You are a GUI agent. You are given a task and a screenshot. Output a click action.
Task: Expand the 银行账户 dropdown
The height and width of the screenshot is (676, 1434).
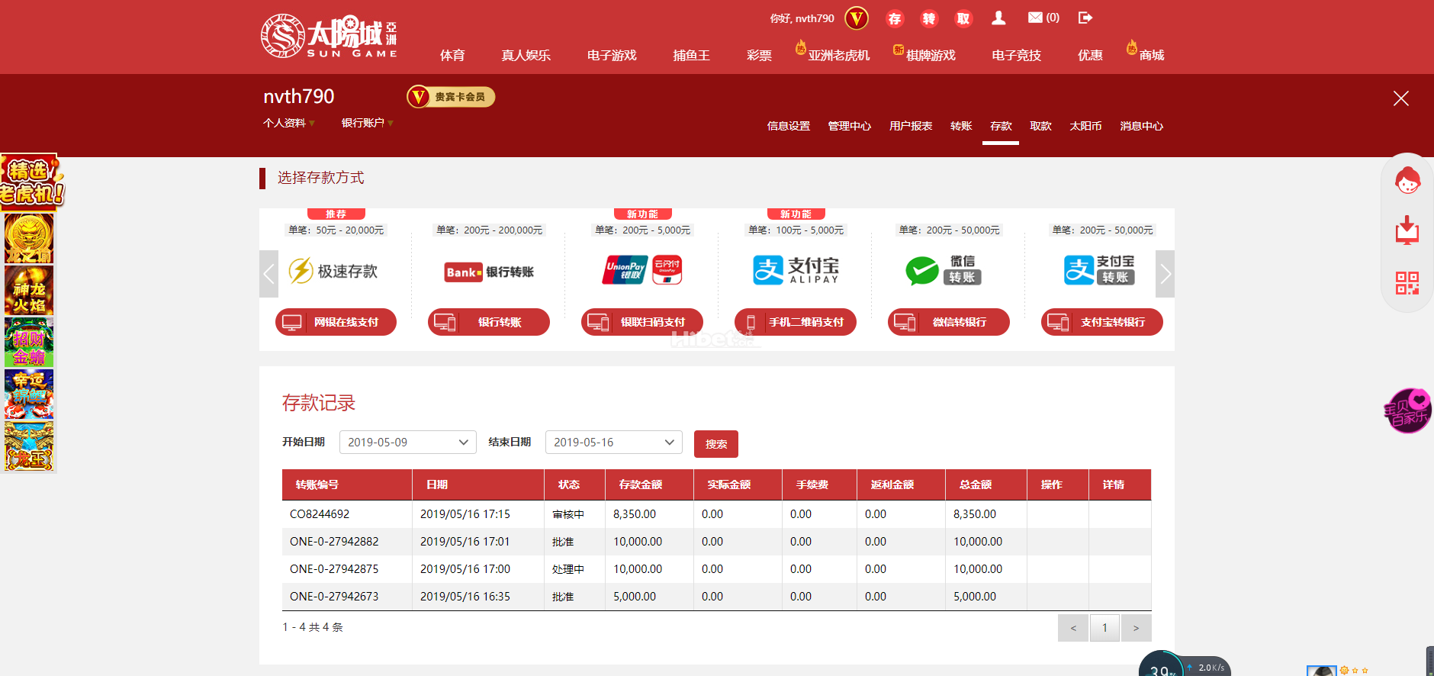pyautogui.click(x=368, y=123)
